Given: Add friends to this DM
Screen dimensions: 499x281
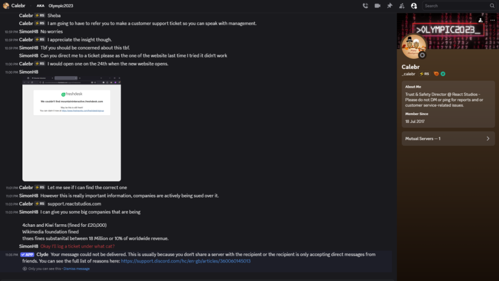Looking at the screenshot, I should [x=402, y=5].
